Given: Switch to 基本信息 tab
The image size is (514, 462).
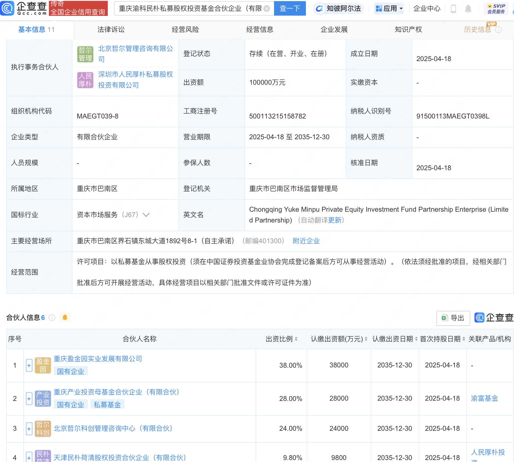Looking at the screenshot, I should [x=36, y=30].
